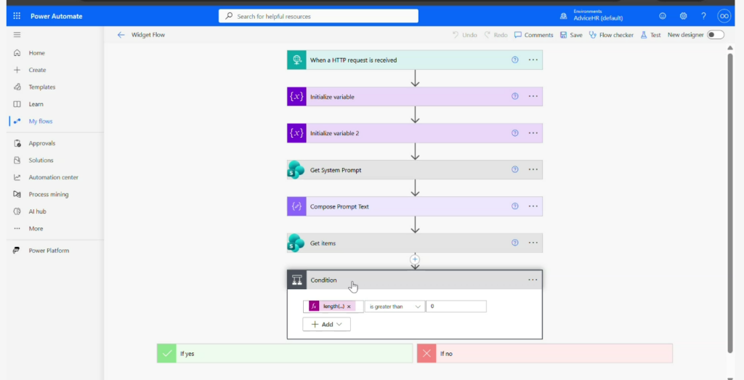
Task: Click the Get items SharePoint icon
Action: (296, 243)
